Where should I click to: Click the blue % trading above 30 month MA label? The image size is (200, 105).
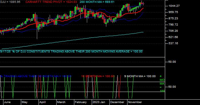coord(36,76)
